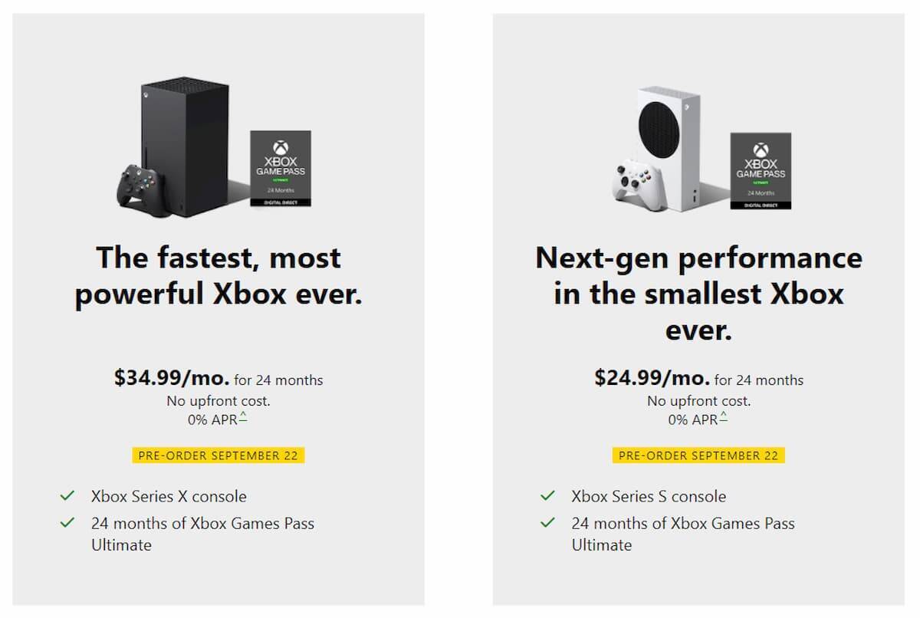
Task: Click Game Pass card beside Series X
Action: click(280, 168)
